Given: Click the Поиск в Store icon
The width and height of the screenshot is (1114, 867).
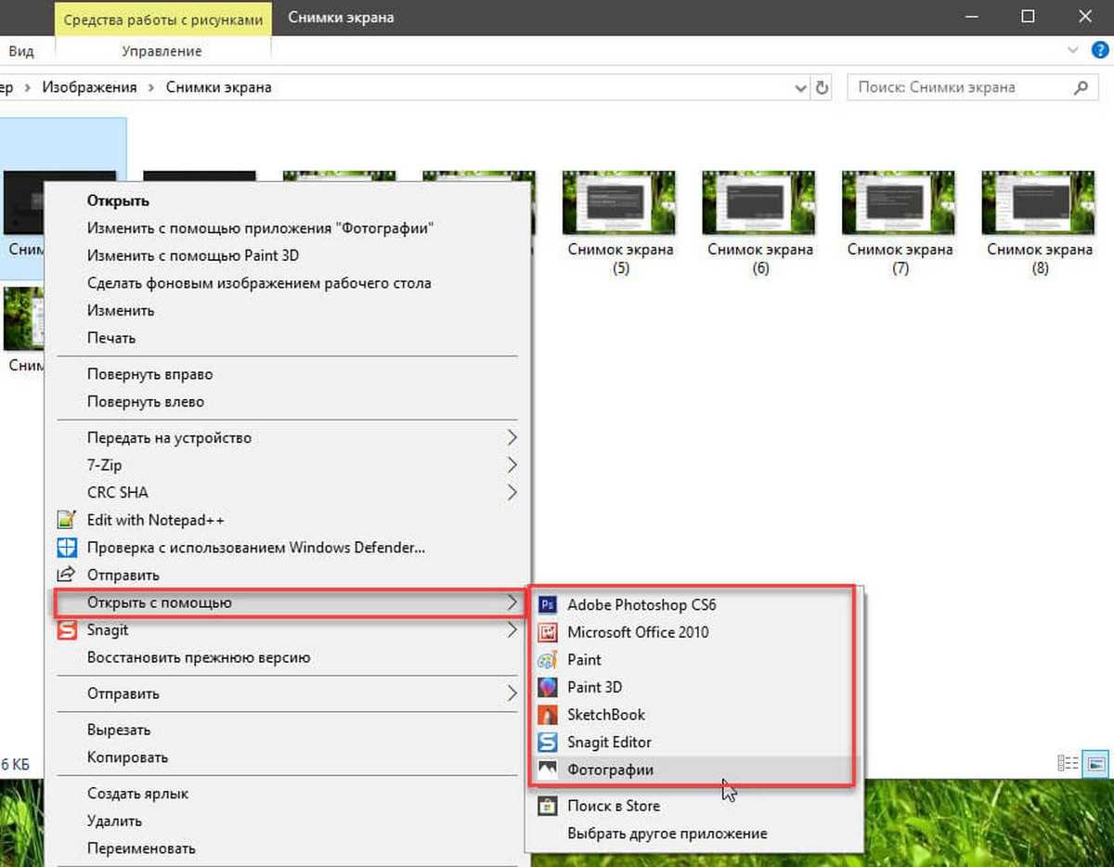Looking at the screenshot, I should (x=548, y=806).
